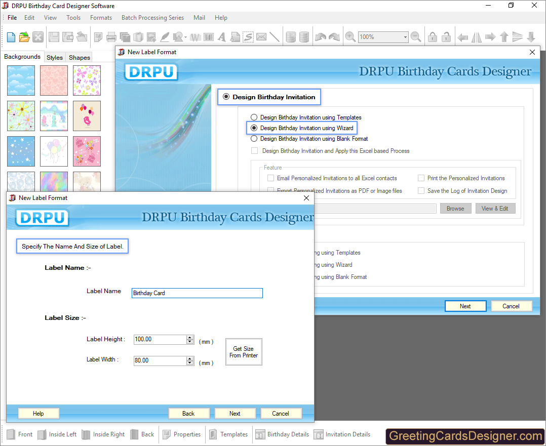Screen dimensions: 546x446
Task: Click the flip horizontal mirror icon
Action: point(476,37)
